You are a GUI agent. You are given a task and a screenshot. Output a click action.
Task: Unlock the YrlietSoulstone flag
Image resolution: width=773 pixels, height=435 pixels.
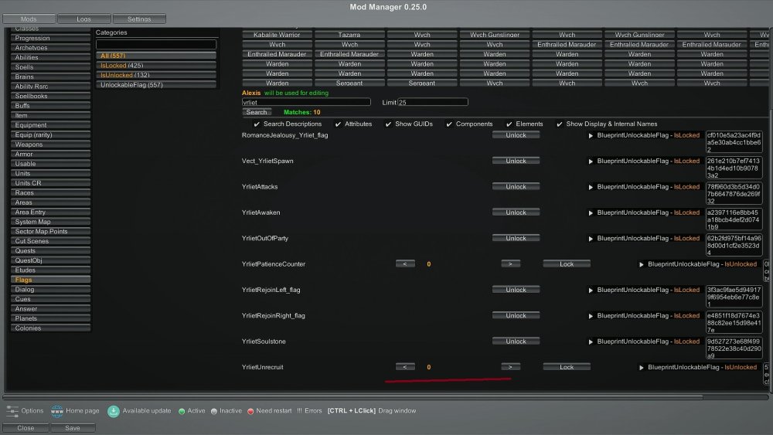tap(516, 341)
